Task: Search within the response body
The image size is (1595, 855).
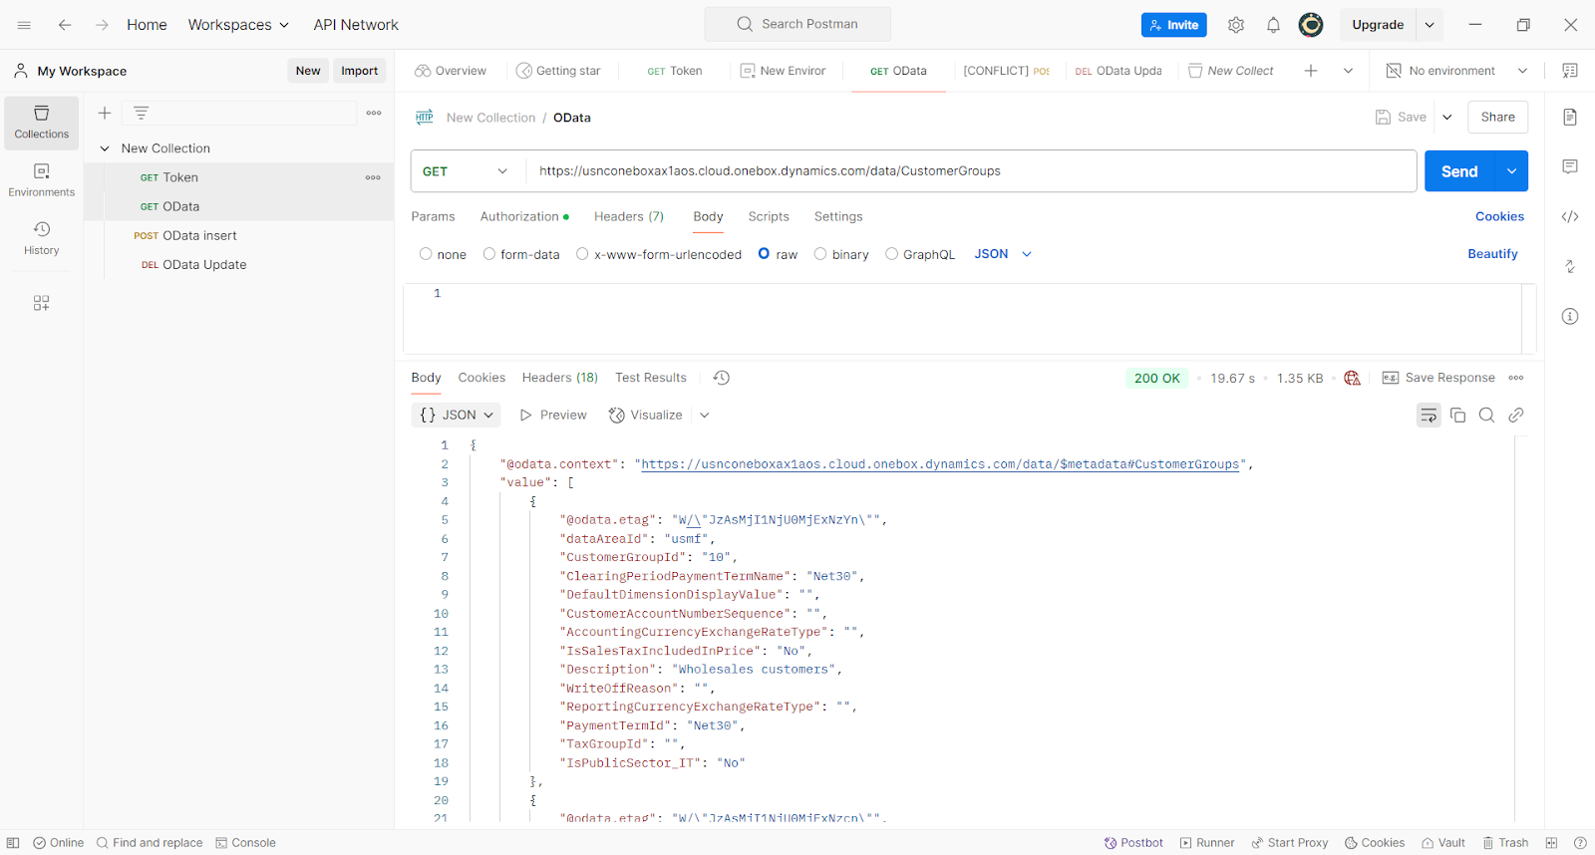Action: [x=1486, y=416]
